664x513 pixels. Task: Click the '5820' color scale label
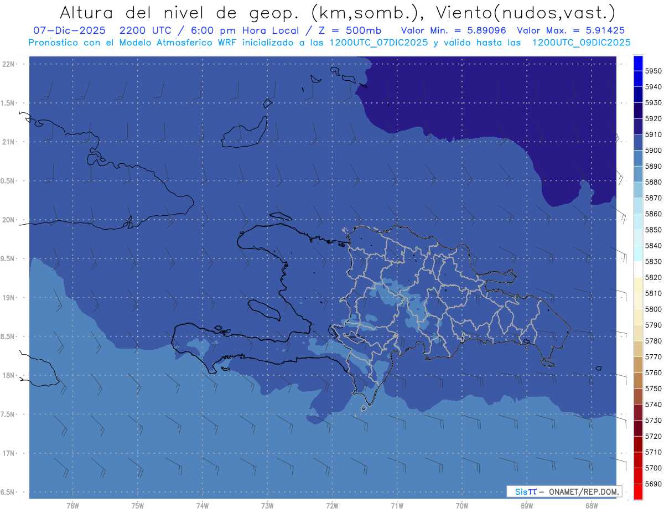(653, 277)
